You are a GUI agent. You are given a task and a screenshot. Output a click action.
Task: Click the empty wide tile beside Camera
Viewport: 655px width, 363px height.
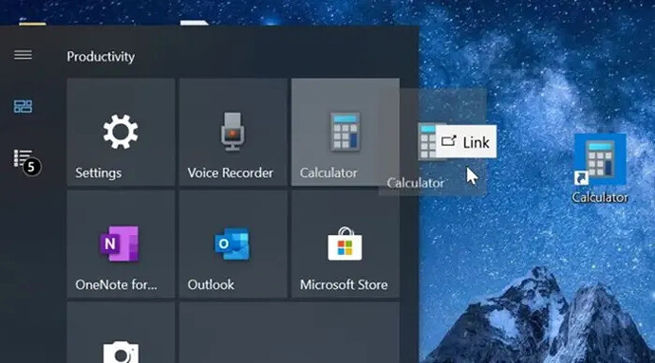point(290,333)
